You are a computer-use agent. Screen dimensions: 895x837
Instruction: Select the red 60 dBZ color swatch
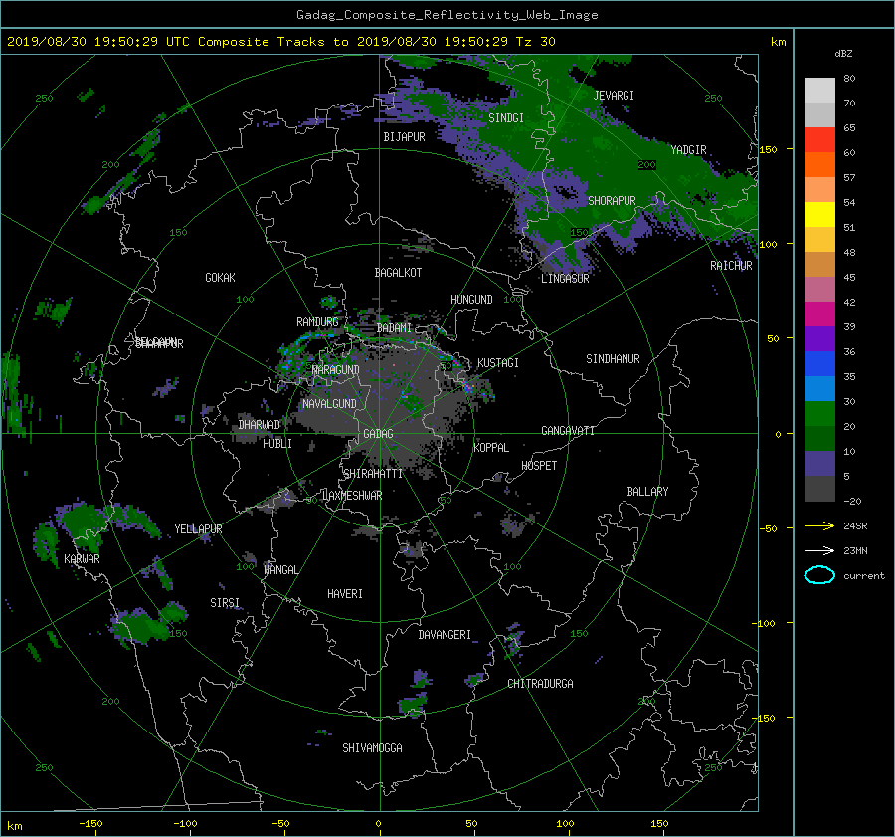point(819,140)
